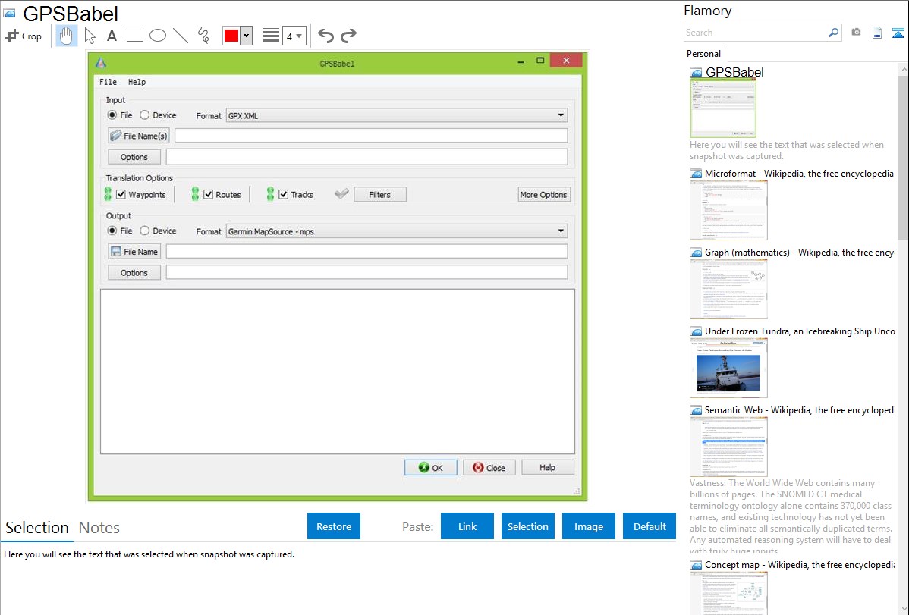Toggle the Waypoints checkbox
Viewport: 909px width, 615px height.
pyautogui.click(x=121, y=194)
